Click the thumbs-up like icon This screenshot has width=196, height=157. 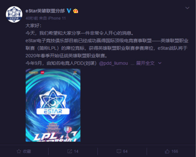167,151
